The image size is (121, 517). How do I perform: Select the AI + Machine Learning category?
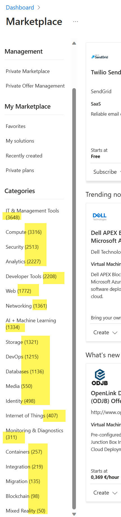pos(31,324)
